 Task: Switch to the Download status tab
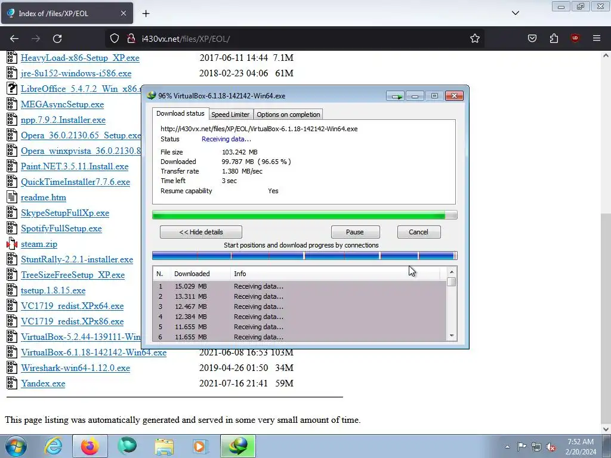point(180,113)
